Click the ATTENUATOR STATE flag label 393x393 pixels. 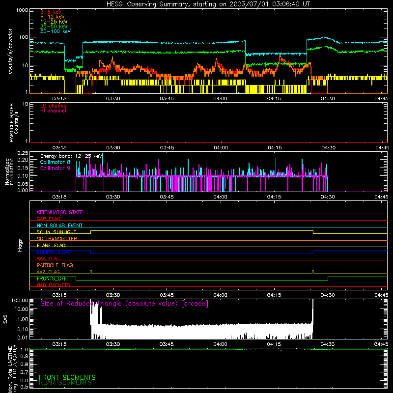[59, 212]
